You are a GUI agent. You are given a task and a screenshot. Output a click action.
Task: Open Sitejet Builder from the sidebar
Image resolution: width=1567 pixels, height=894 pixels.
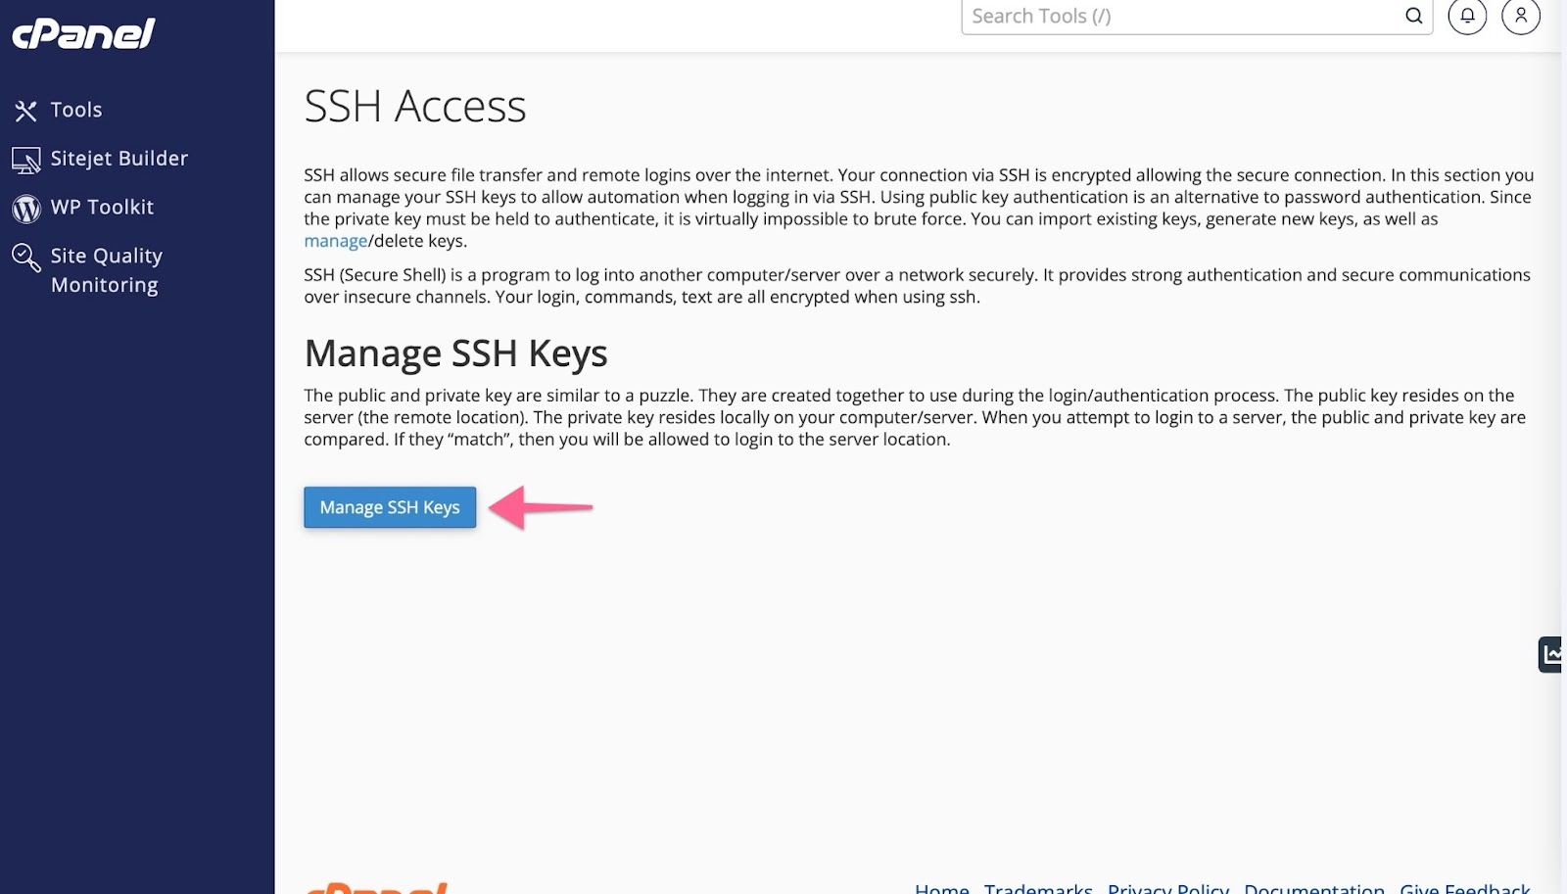(x=119, y=159)
